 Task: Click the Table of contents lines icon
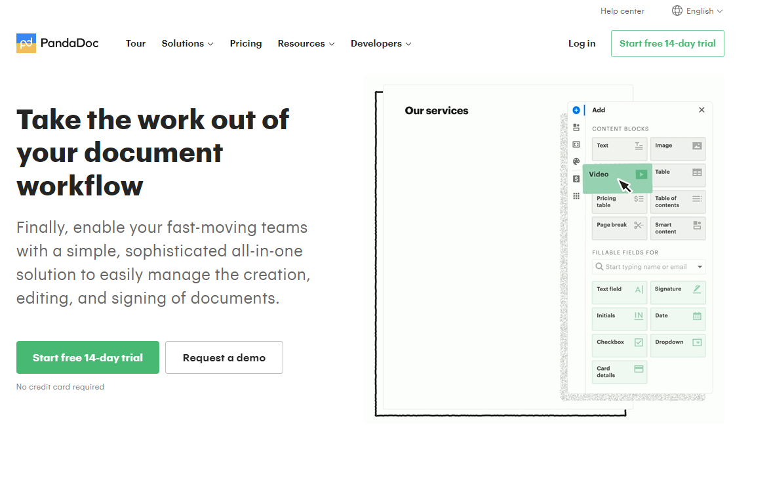click(697, 199)
